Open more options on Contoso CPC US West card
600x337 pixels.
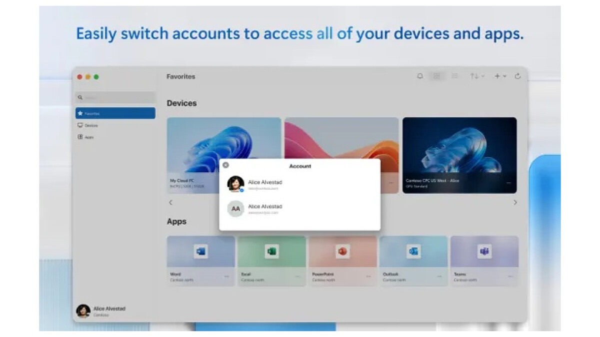pos(508,183)
